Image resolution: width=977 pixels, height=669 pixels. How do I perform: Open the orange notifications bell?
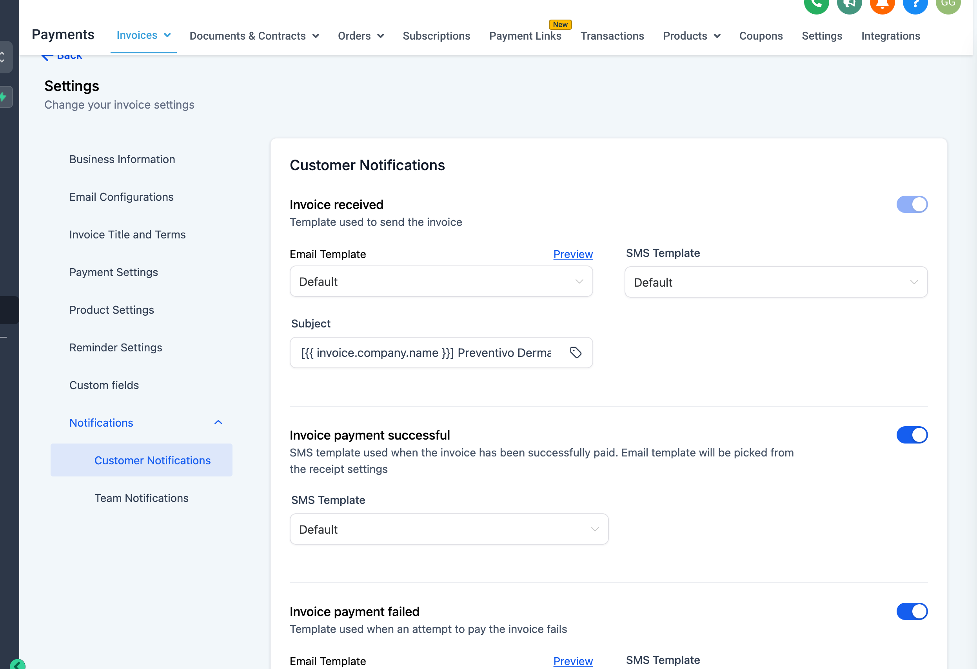pos(882,4)
